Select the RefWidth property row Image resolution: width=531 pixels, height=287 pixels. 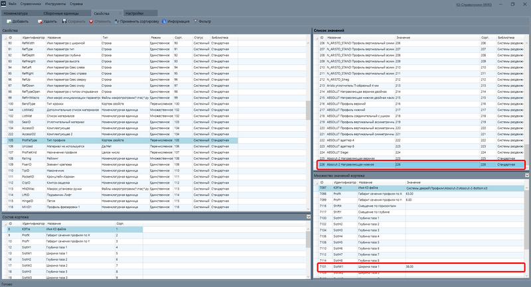click(120, 43)
